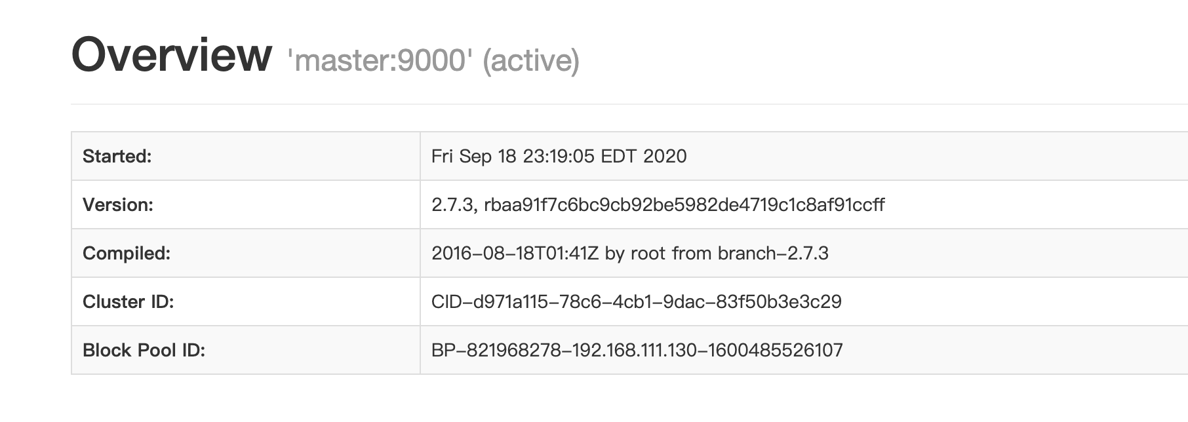The height and width of the screenshot is (422, 1188).
Task: Click the horizontal divider below Overview heading
Action: (x=629, y=104)
